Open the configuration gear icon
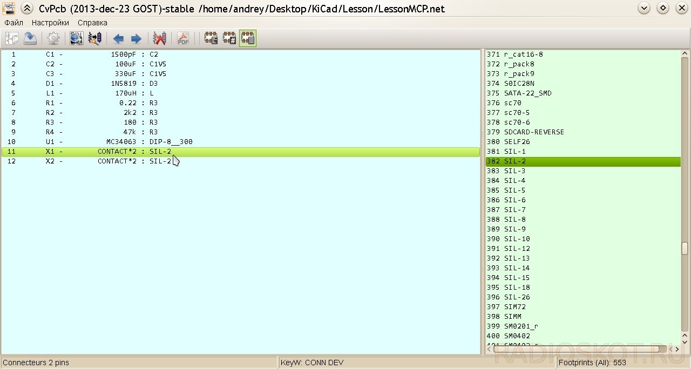The width and height of the screenshot is (691, 369). pos(53,38)
